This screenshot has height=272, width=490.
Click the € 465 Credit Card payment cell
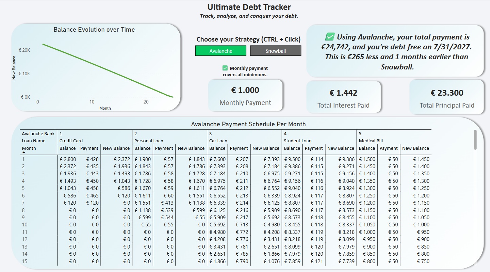(92, 195)
